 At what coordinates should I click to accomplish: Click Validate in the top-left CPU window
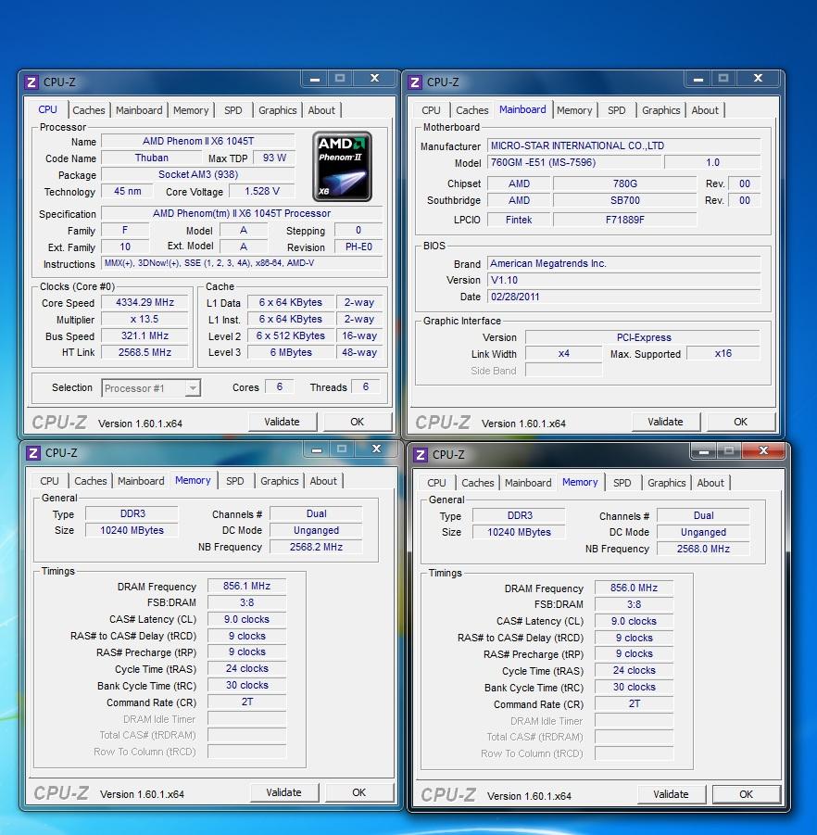[283, 422]
